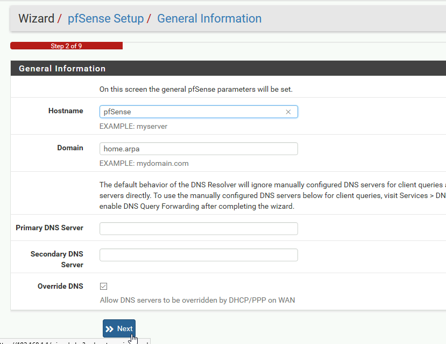Click the Hostname label
446x344 pixels.
click(66, 111)
